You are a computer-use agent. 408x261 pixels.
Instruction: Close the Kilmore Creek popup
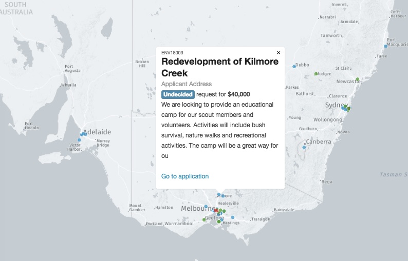pyautogui.click(x=279, y=52)
